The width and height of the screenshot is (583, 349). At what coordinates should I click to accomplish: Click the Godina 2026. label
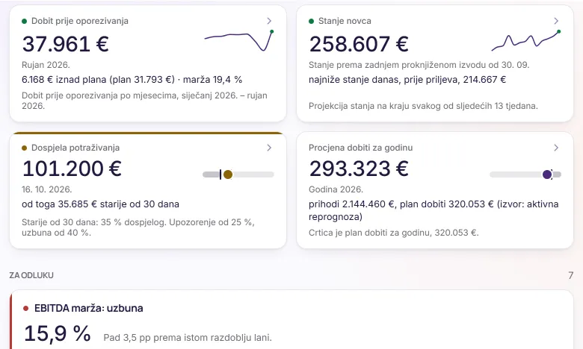(336, 189)
